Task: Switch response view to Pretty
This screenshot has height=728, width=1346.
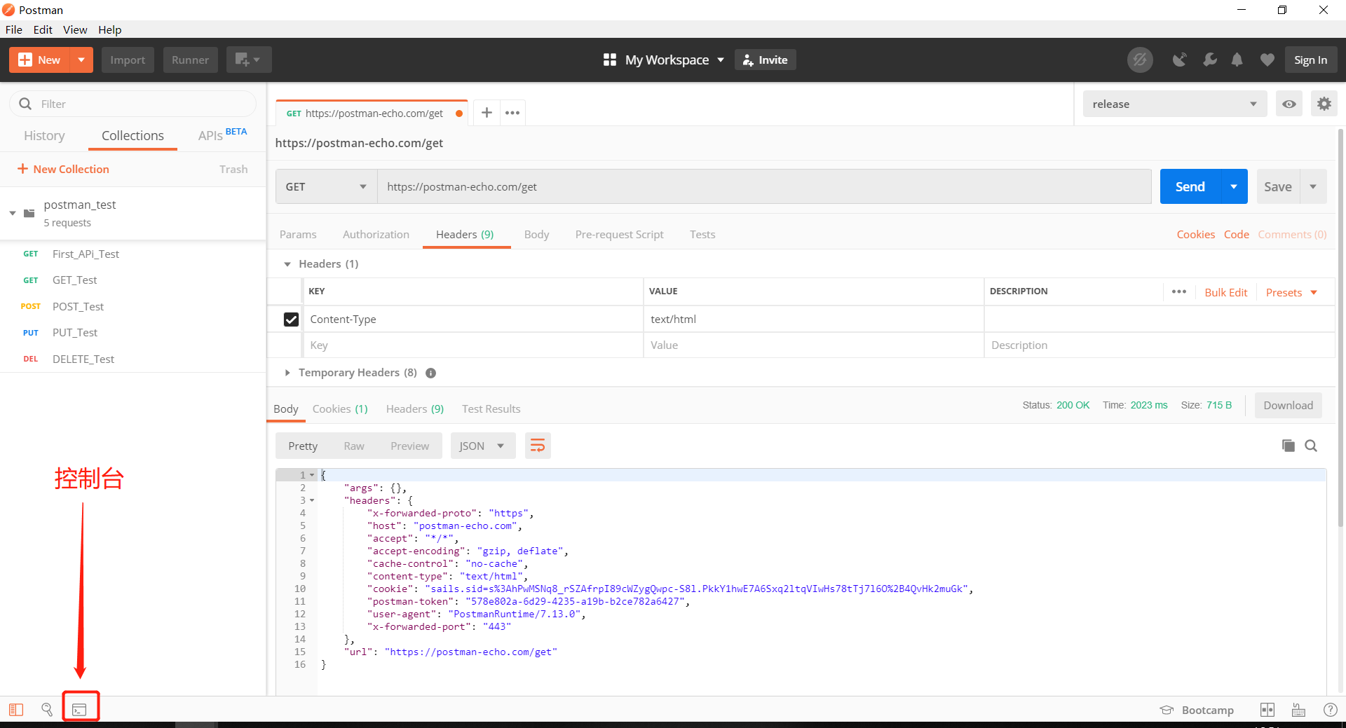Action: click(303, 446)
